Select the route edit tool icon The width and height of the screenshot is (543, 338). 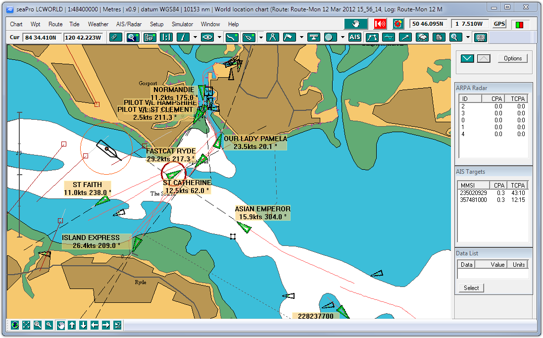pos(248,38)
